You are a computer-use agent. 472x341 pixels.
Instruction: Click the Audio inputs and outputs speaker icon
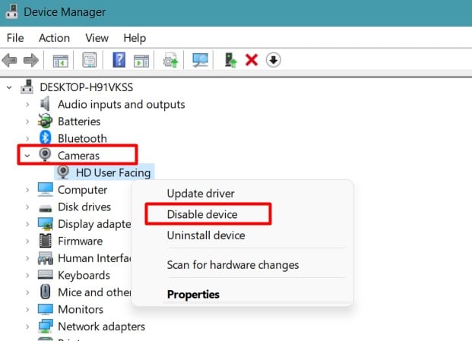pyautogui.click(x=45, y=104)
